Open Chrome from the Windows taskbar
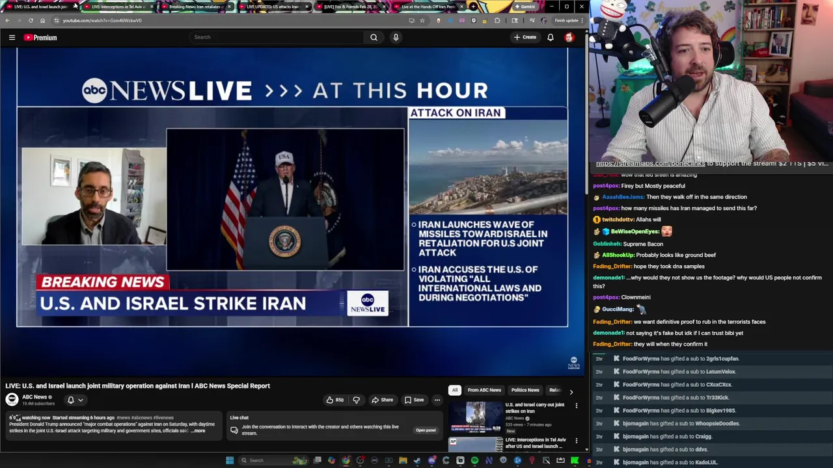Screen dimensions: 833x468 tap(346, 460)
